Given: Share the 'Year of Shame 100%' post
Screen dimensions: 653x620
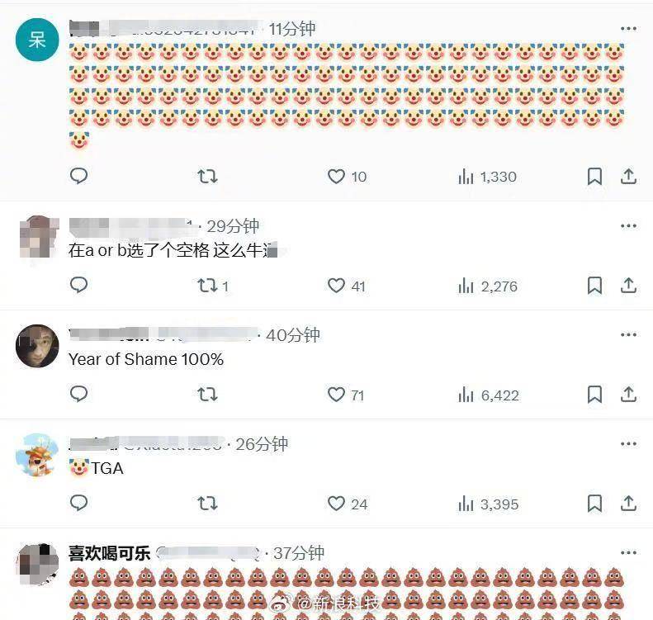Looking at the screenshot, I should point(628,395).
